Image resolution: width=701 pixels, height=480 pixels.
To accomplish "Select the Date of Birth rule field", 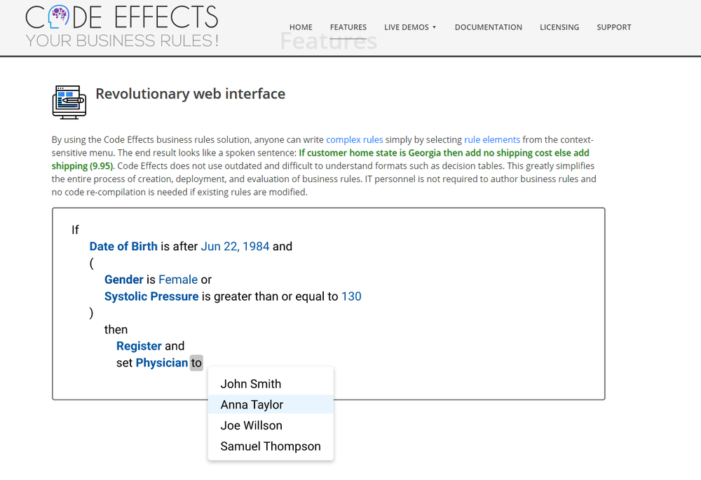I will tap(123, 246).
